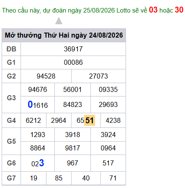Click the G2 row label
Viewport: 185px width, 188px height.
(x=11, y=76)
